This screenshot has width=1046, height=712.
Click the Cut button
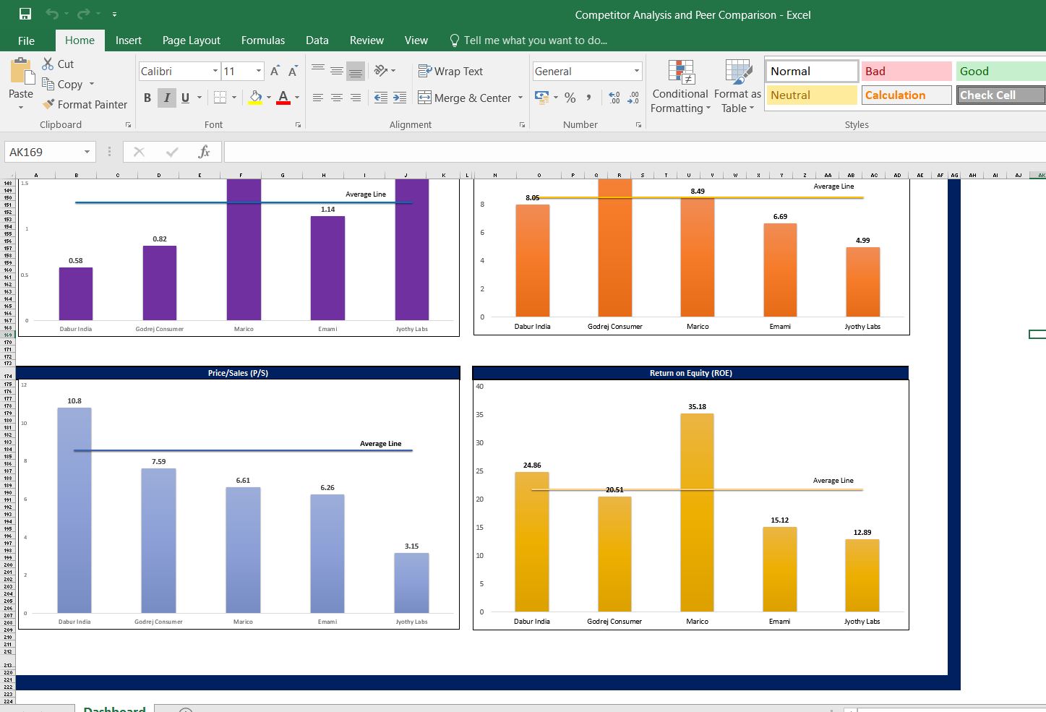point(58,64)
